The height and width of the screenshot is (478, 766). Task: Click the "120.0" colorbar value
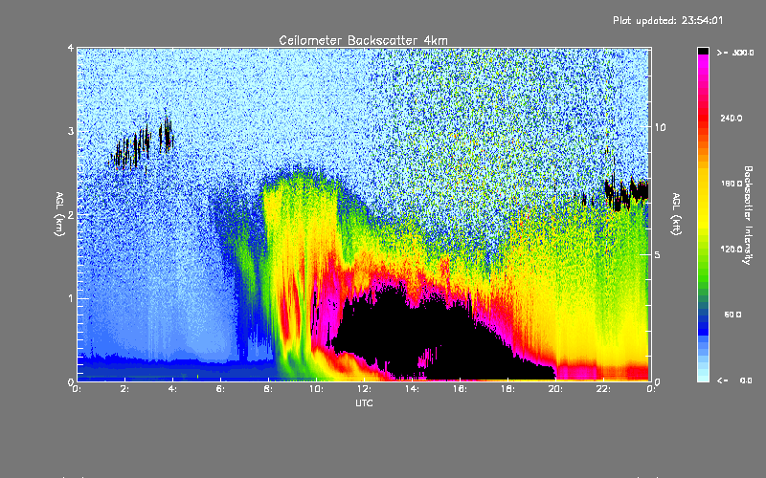point(732,249)
